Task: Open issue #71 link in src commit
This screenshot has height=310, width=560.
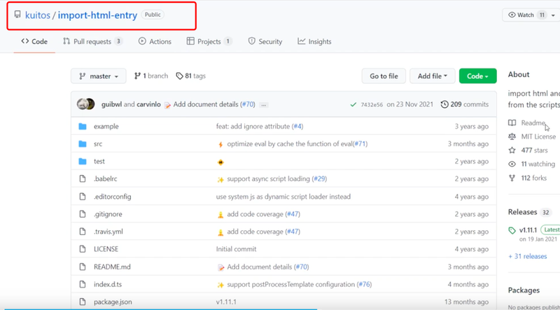Action: [x=360, y=144]
